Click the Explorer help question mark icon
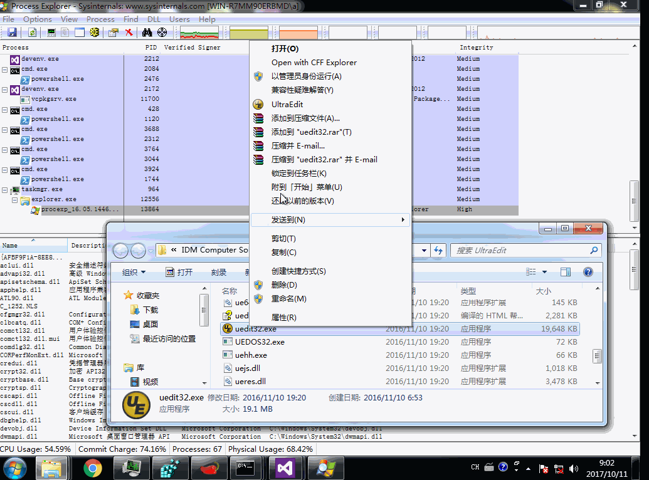649x480 pixels. click(x=588, y=272)
